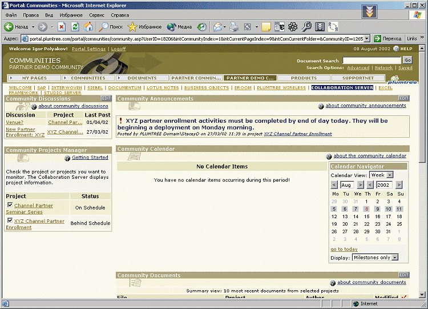Switch to SUPPORTNET tab

pyautogui.click(x=358, y=78)
